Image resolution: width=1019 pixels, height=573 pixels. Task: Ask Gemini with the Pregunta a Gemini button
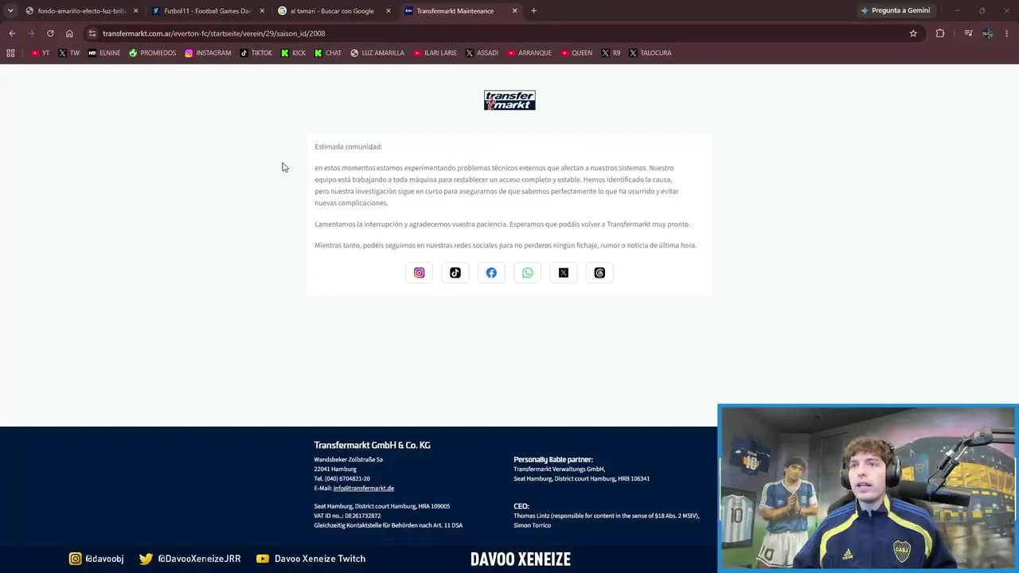point(896,11)
